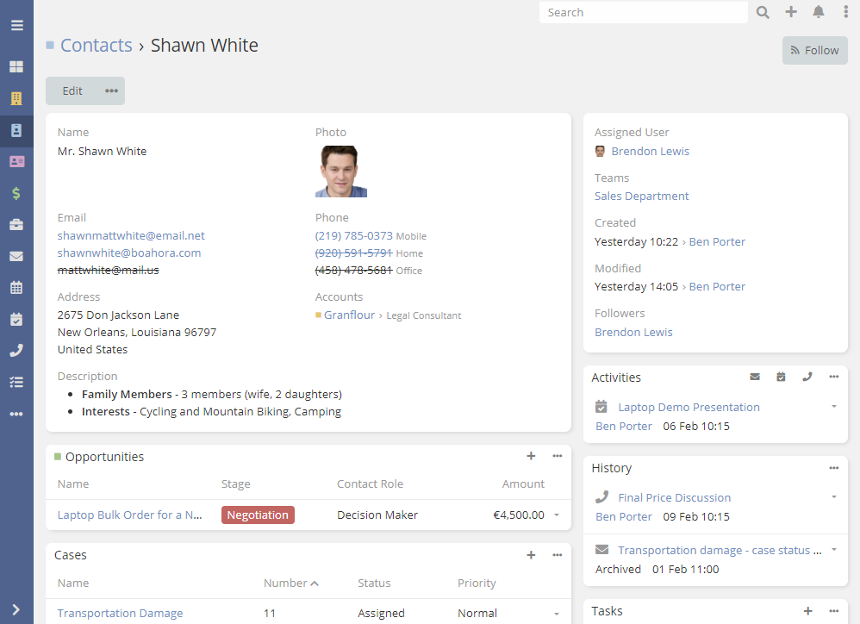Image resolution: width=860 pixels, height=624 pixels.
Task: Compose an email from the Activities panel envelope icon
Action: point(755,377)
